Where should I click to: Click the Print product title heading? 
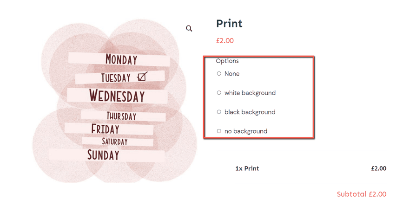(x=229, y=23)
